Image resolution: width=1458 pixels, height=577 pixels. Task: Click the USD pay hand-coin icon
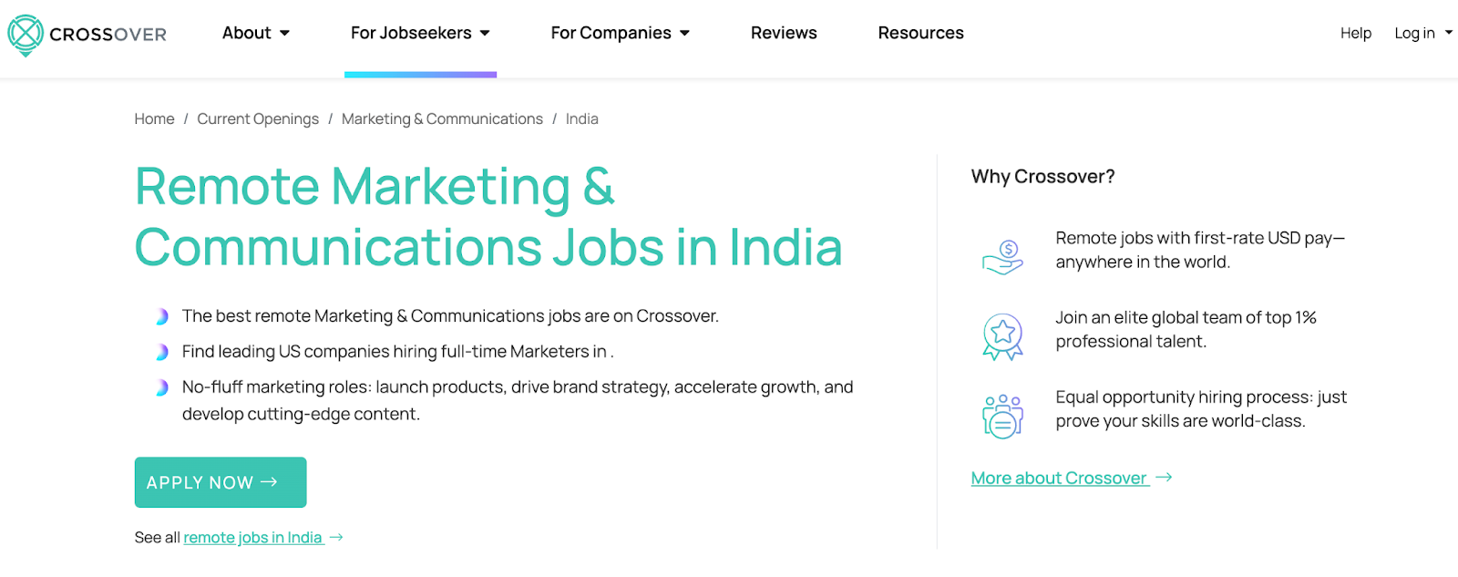pyautogui.click(x=1002, y=257)
